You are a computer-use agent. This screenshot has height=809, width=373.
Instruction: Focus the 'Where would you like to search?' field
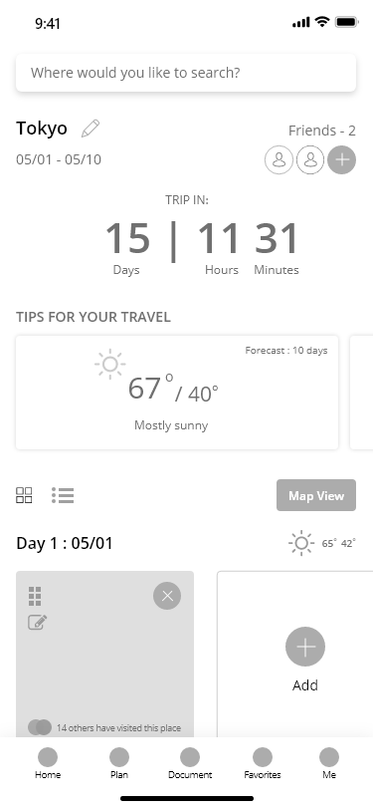[186, 73]
